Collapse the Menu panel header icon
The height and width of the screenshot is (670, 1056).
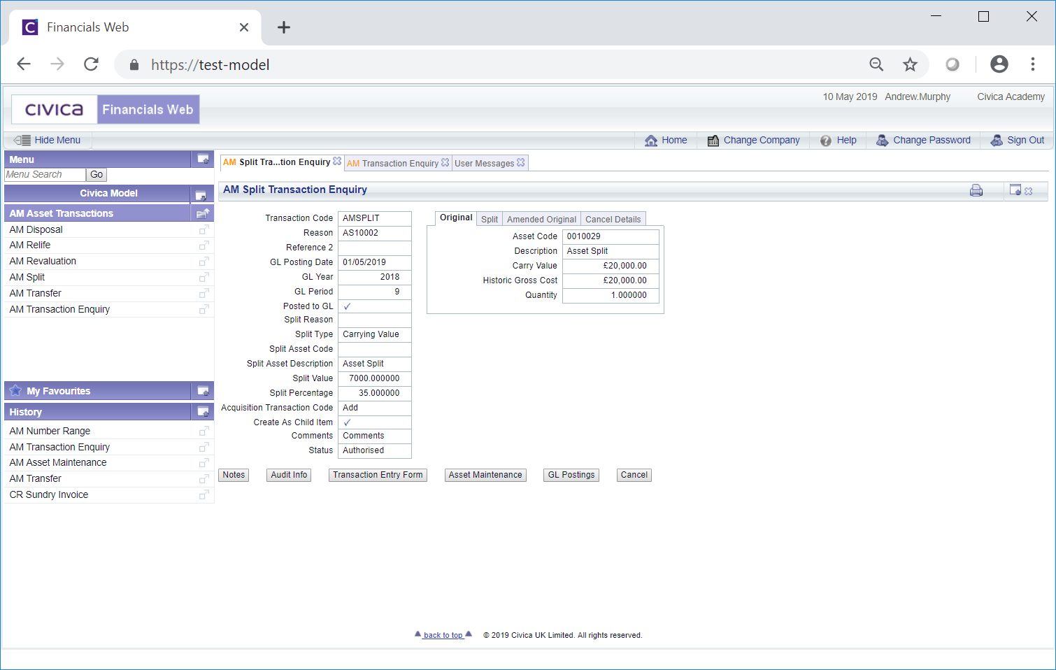pyautogui.click(x=203, y=159)
